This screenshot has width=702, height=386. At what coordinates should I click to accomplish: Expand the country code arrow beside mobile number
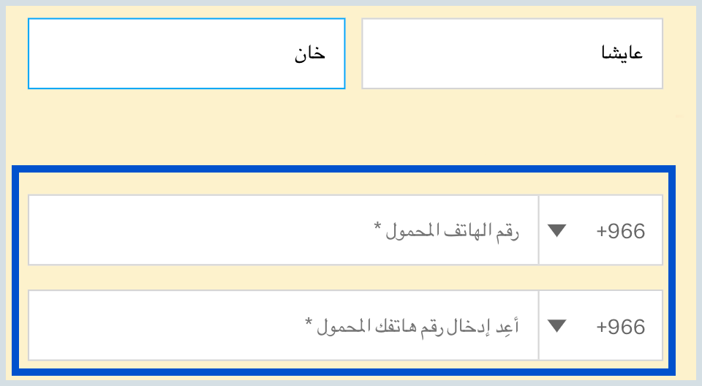[557, 231]
